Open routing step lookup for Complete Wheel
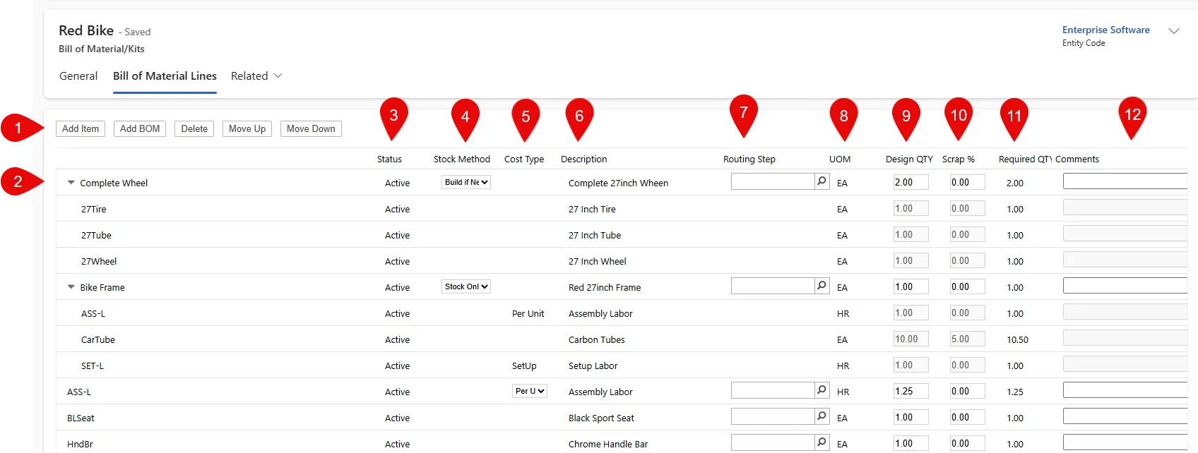Screen dimensions: 1198x453 coord(822,181)
